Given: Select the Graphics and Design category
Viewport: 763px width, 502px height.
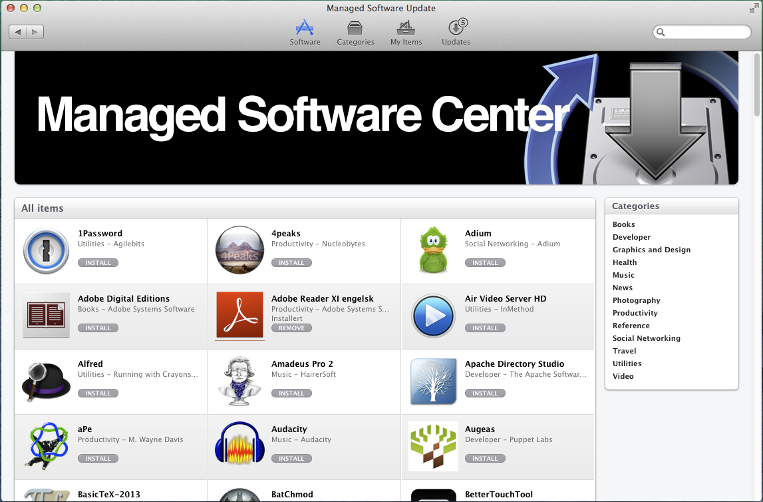Looking at the screenshot, I should point(651,250).
